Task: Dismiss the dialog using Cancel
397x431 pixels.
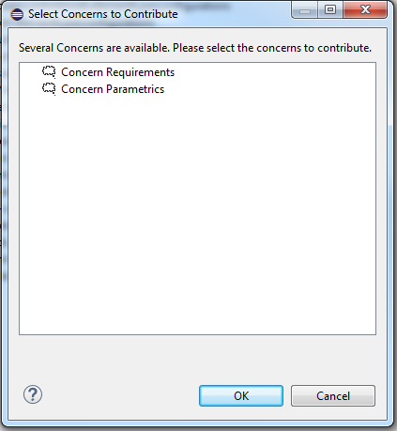Action: tap(333, 396)
